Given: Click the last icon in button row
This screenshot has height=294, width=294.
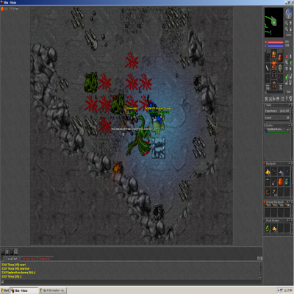Looking at the screenshot, I should click(290, 98).
